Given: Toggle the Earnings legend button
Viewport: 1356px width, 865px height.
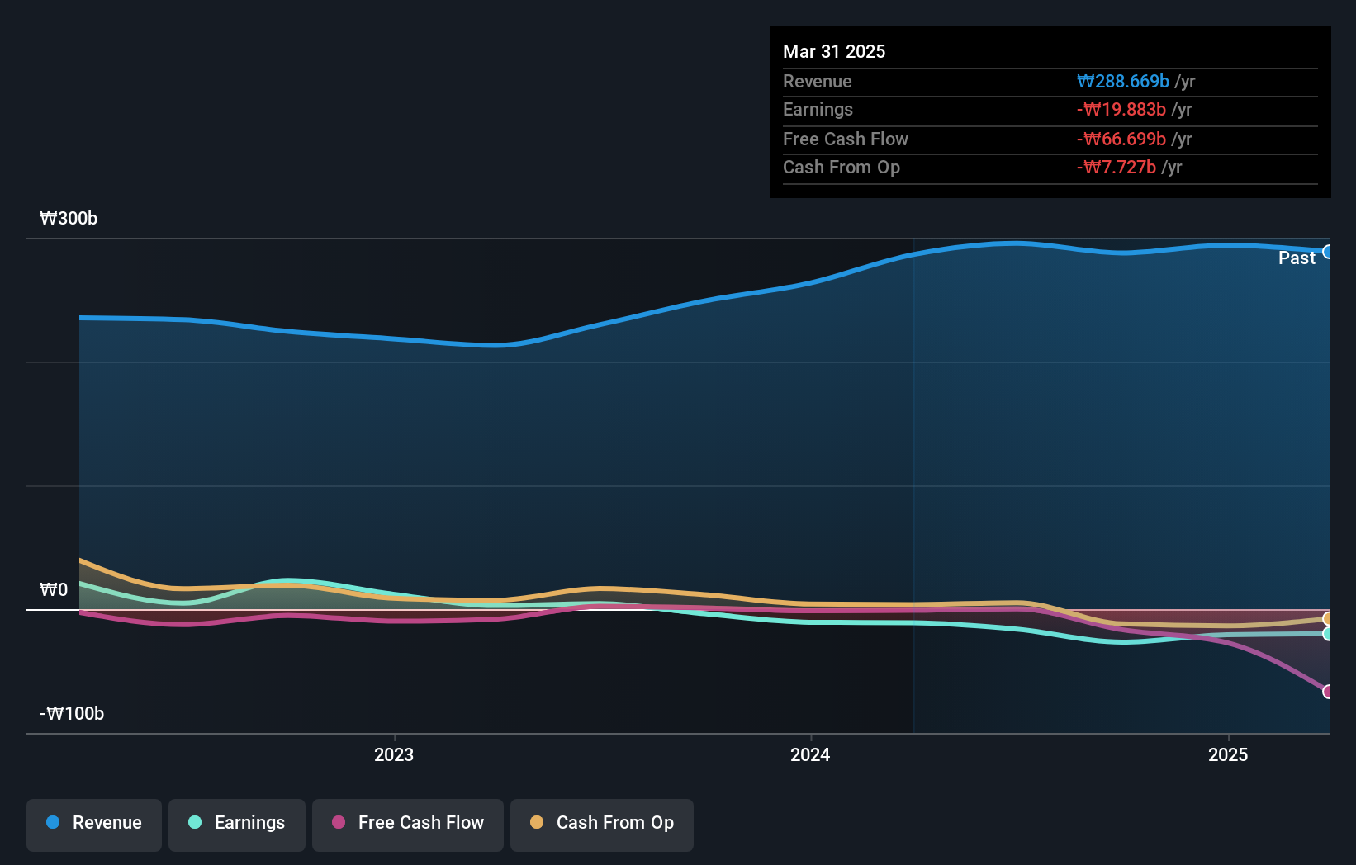Looking at the screenshot, I should (237, 825).
